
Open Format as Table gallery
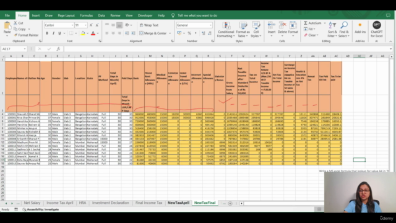[x=243, y=30]
